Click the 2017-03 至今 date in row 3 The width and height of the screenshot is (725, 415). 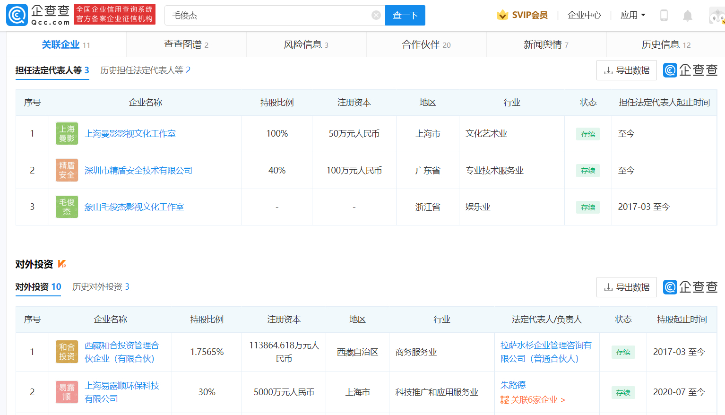644,207
